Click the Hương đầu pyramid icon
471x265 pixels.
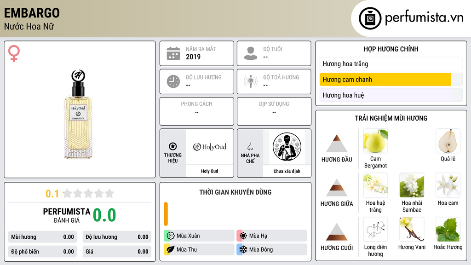[337, 144]
